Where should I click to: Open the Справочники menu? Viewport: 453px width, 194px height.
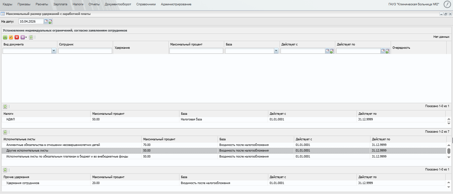[146, 4]
